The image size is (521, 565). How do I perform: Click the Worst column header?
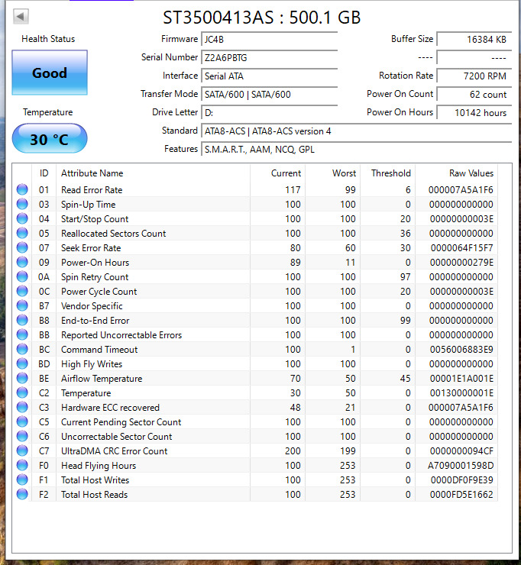point(333,173)
